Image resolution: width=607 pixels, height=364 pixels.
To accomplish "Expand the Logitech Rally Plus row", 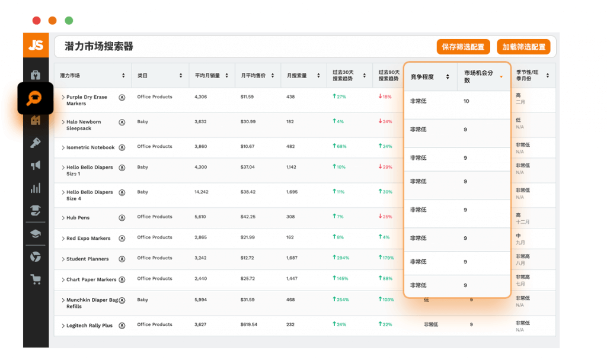I will (63, 326).
